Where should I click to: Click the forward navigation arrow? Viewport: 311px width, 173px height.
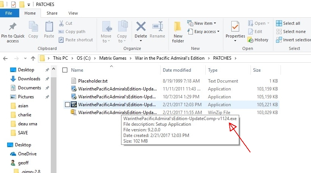click(17, 59)
